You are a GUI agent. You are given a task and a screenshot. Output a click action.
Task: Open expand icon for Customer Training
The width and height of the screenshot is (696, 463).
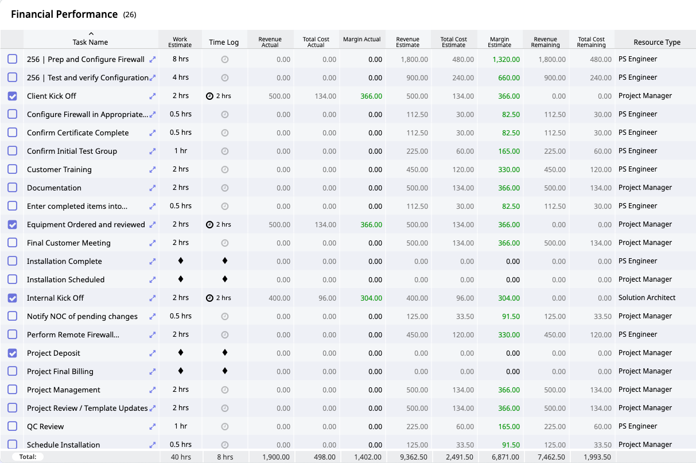coord(153,170)
